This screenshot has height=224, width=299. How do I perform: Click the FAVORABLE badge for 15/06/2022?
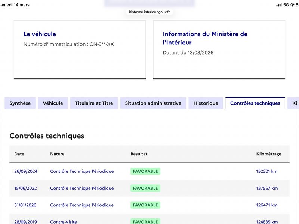(x=145, y=188)
